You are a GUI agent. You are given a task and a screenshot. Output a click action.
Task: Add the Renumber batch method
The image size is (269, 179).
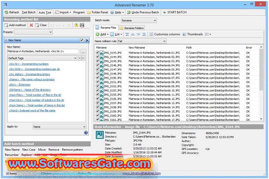tap(12, 155)
